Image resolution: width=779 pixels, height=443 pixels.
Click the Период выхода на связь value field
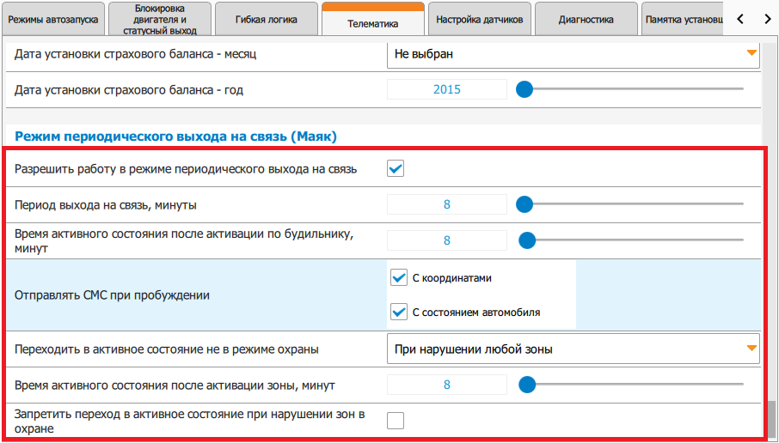point(447,205)
